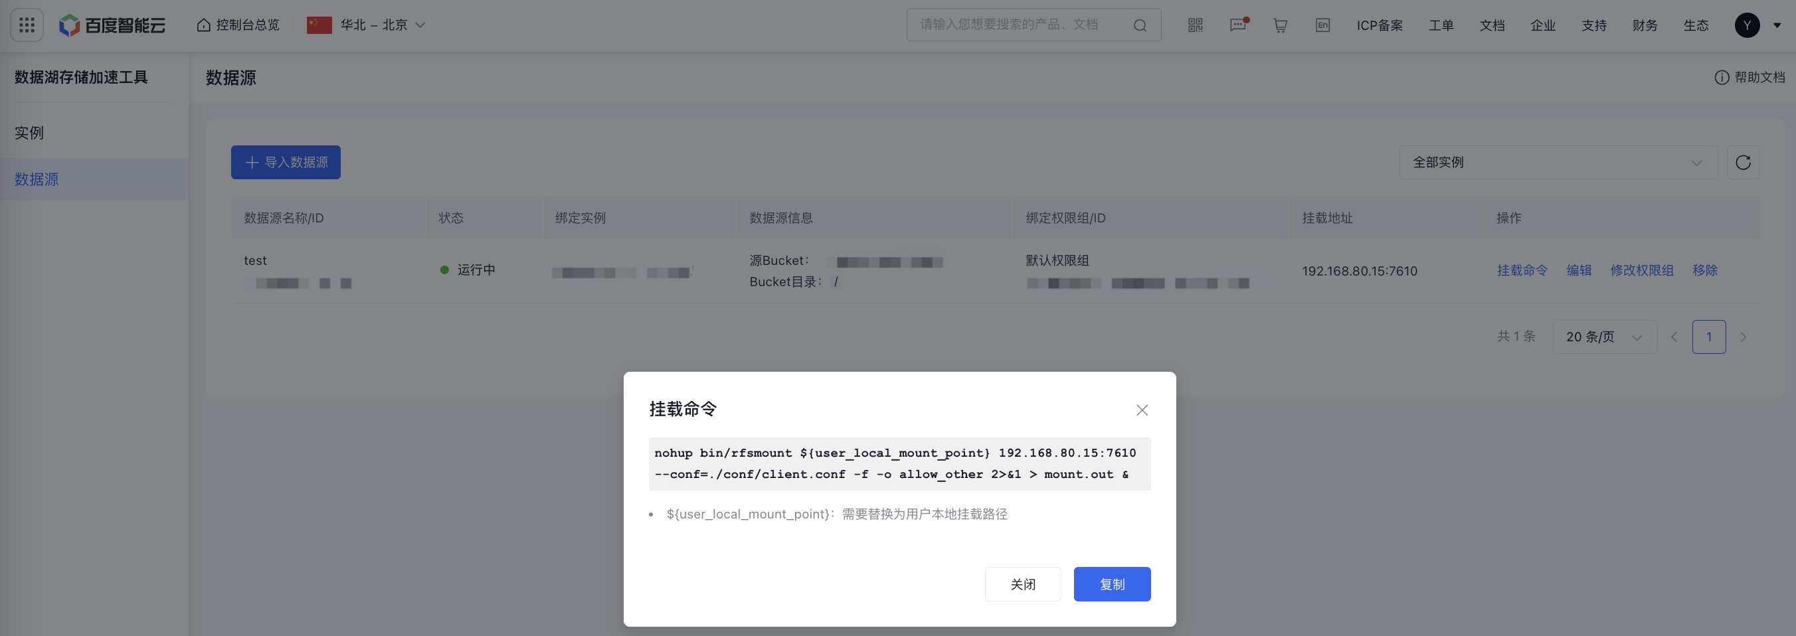This screenshot has width=1796, height=636.
Task: Click the Baidu AI Cloud logo
Action: coord(112,25)
